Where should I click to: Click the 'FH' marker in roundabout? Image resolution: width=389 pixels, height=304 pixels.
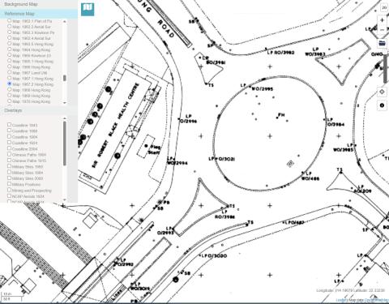[281, 115]
